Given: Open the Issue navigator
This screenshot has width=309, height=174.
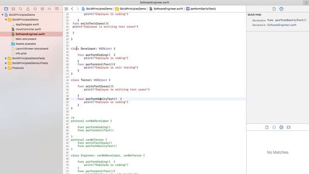Looking at the screenshot, I should [28, 9].
